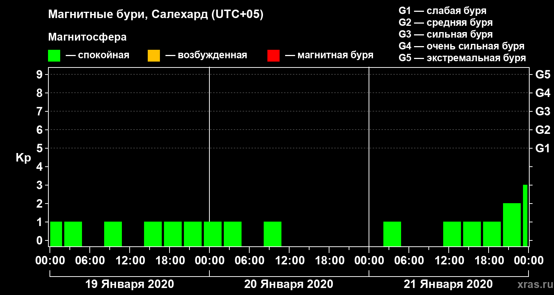Click '06:00' time label under 20 January
This screenshot has height=295, width=554.
(x=249, y=261)
